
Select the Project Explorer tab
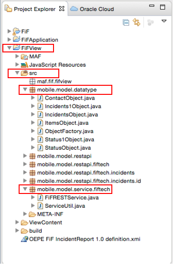34,9
